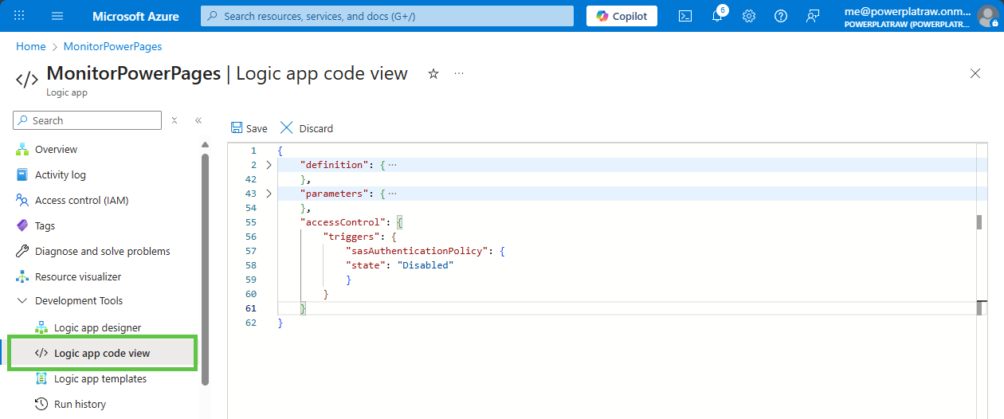Open Cloud Shell from the top bar
The height and width of the screenshot is (419, 1004).
pyautogui.click(x=685, y=16)
